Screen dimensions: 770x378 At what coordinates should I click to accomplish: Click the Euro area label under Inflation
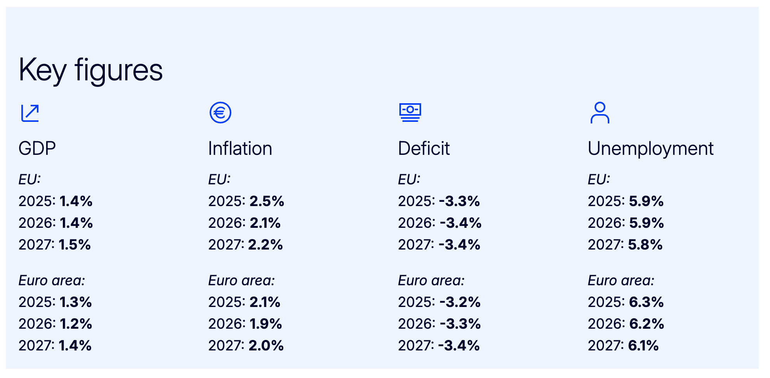(x=241, y=280)
